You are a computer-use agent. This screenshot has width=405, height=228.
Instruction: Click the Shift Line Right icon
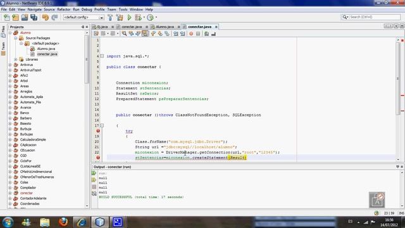(x=183, y=34)
